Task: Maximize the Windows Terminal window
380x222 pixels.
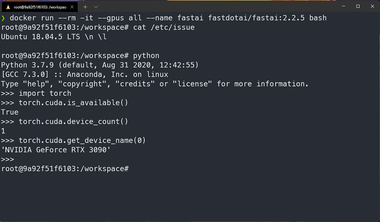Action: tap(358, 6)
